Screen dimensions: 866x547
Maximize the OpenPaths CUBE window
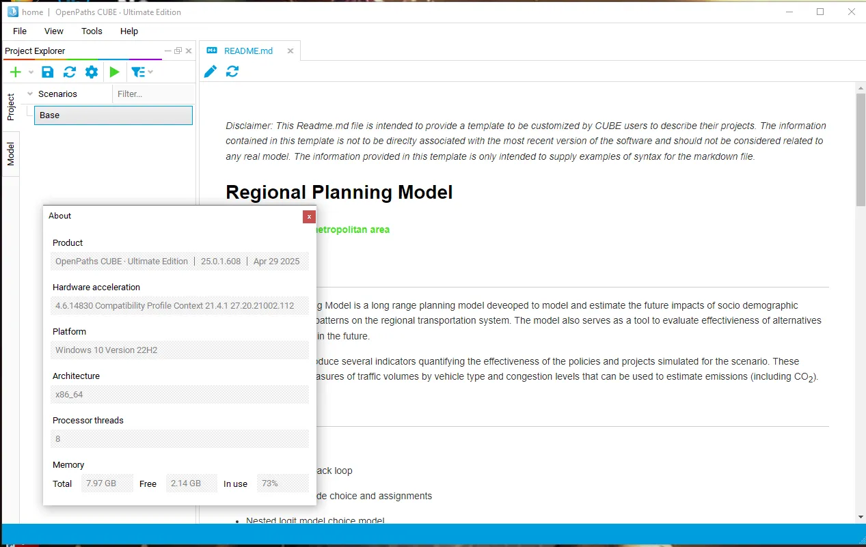[820, 12]
